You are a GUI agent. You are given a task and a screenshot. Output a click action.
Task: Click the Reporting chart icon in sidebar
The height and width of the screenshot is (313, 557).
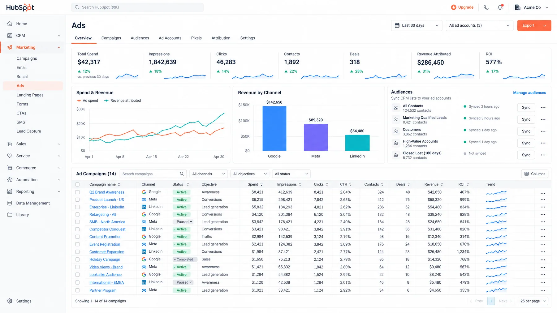click(10, 191)
